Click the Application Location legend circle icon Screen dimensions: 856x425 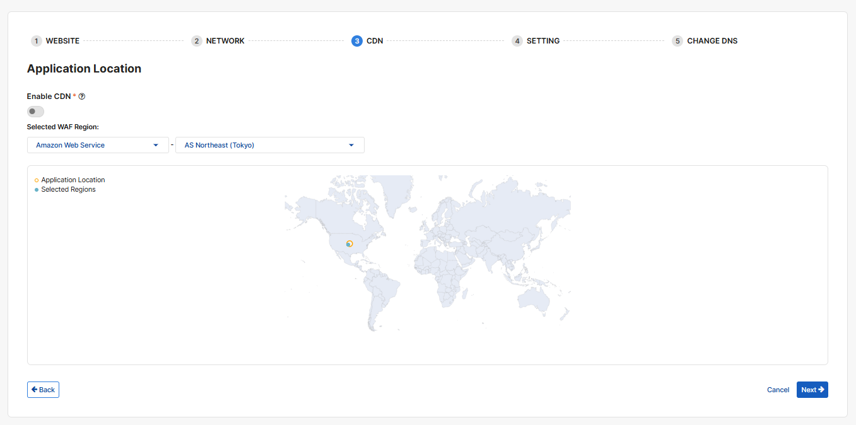(37, 180)
